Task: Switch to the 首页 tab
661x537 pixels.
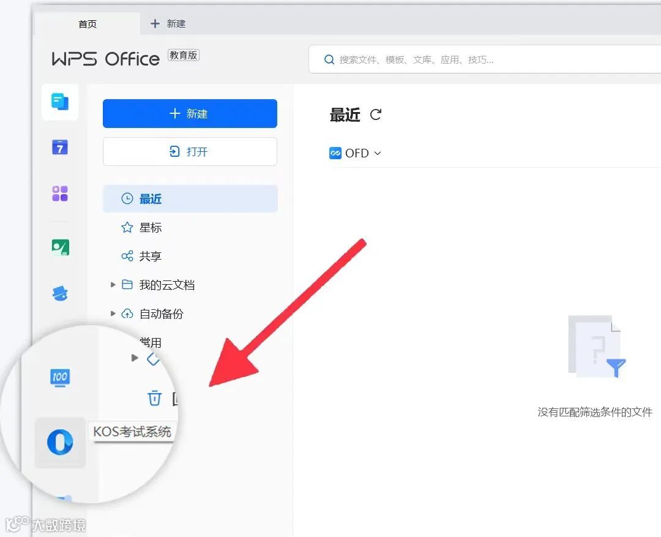Action: click(88, 24)
